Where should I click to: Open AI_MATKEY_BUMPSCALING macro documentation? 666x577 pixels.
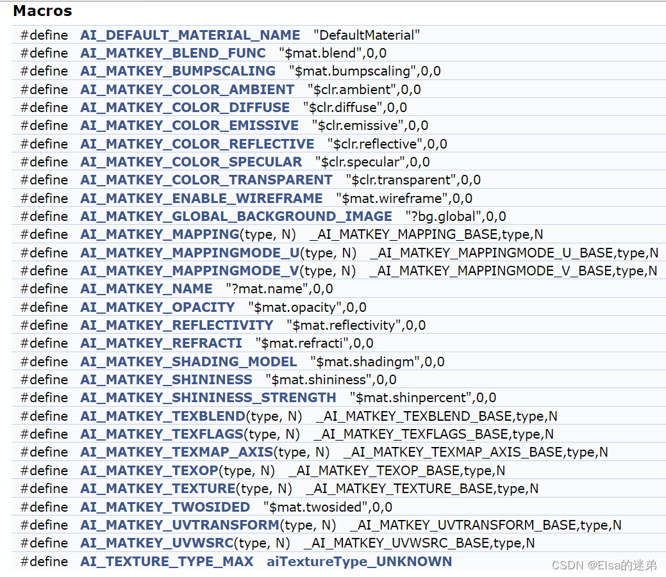pyautogui.click(x=178, y=71)
